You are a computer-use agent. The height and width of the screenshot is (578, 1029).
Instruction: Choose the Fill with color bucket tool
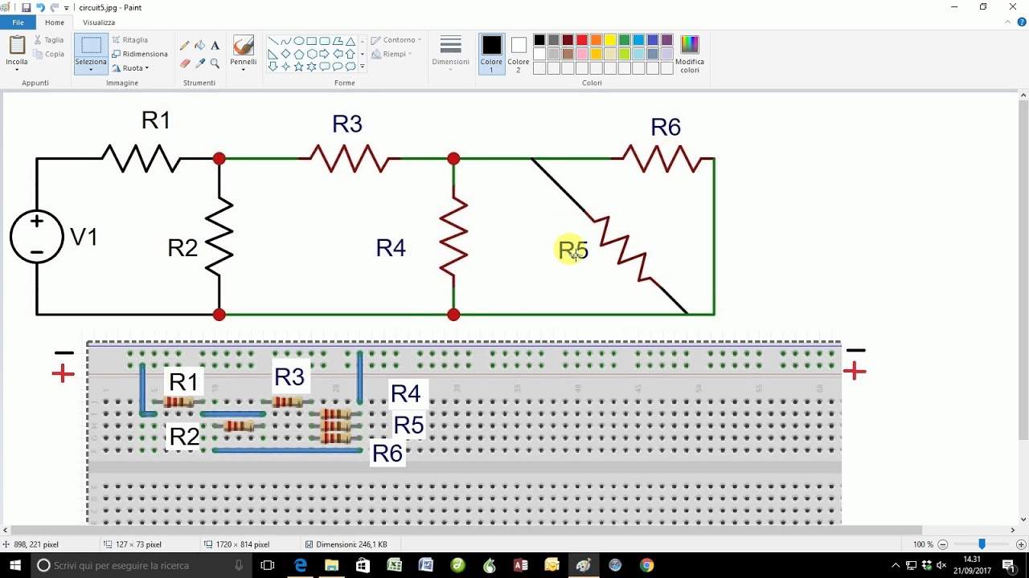[200, 46]
